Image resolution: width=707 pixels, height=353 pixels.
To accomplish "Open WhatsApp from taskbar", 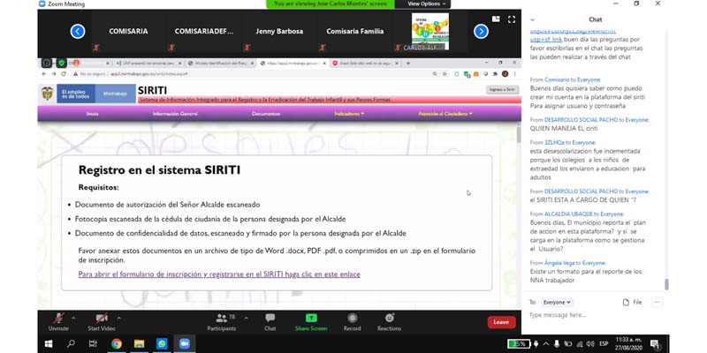I will coord(162,343).
